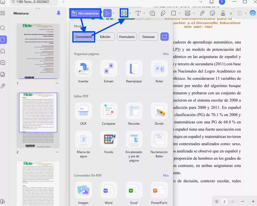The height and width of the screenshot is (206, 257).
Task: Expand the shape tool dropdown arrow
Action: point(180,13)
